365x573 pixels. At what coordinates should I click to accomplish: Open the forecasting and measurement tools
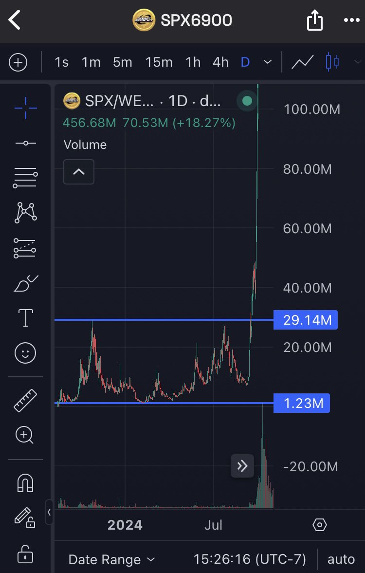[x=25, y=248]
